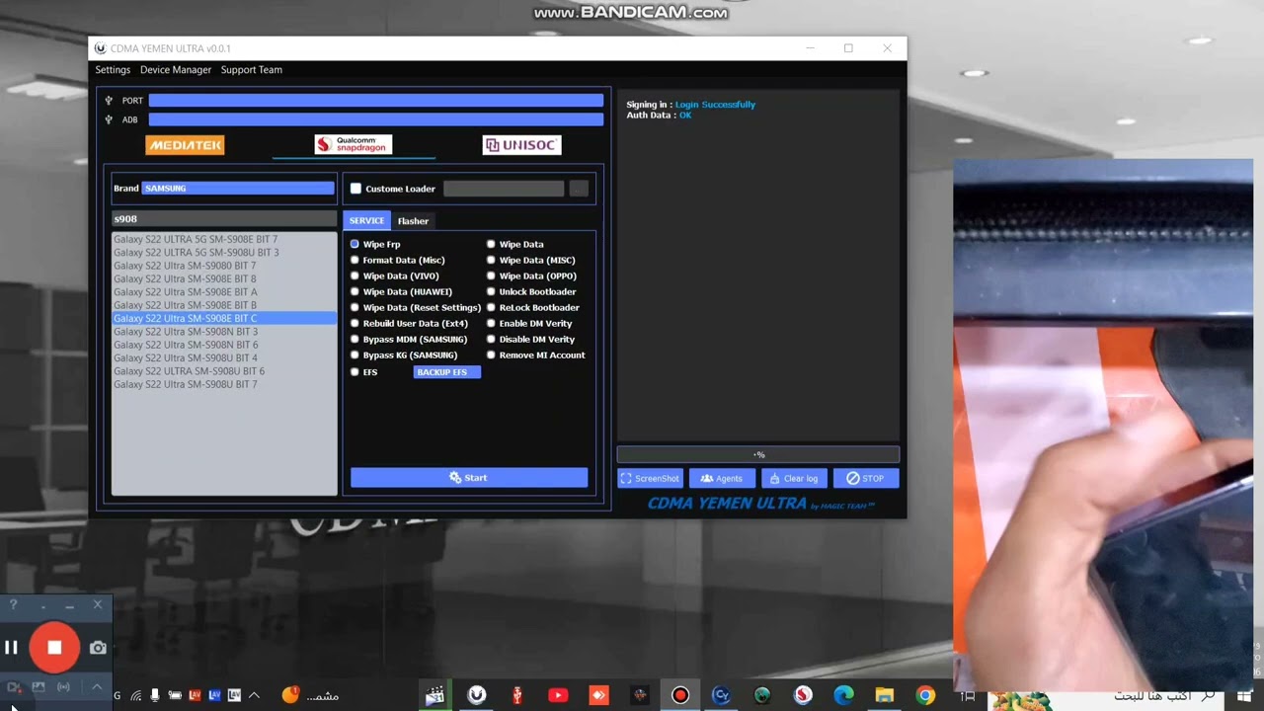This screenshot has width=1264, height=711.
Task: Open the blue Cy app taskbar icon
Action: [x=721, y=695]
